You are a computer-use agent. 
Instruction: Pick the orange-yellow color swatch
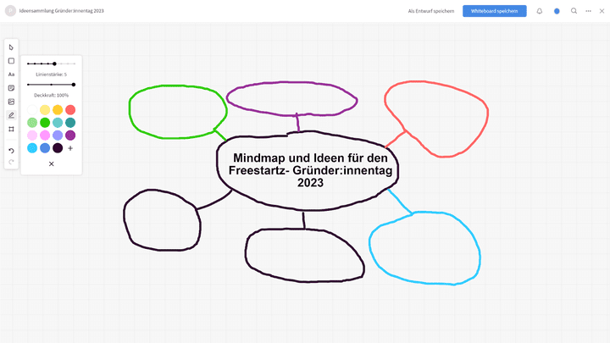click(x=58, y=109)
